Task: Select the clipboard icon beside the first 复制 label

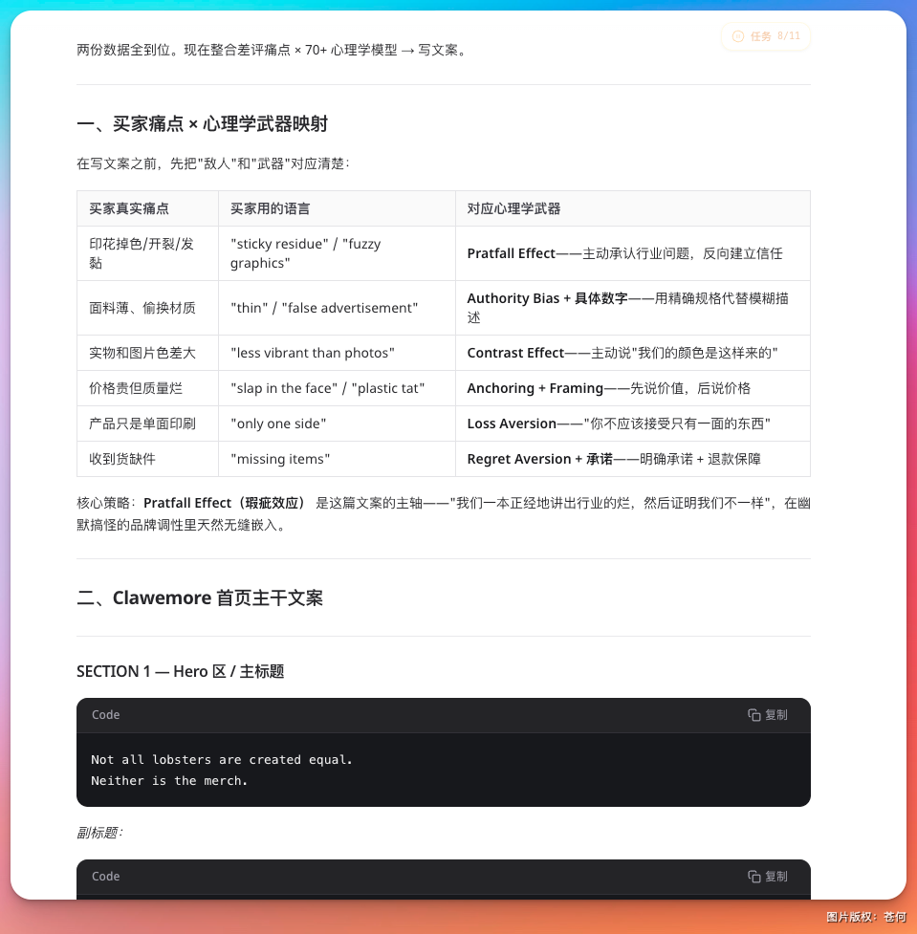Action: (x=754, y=714)
